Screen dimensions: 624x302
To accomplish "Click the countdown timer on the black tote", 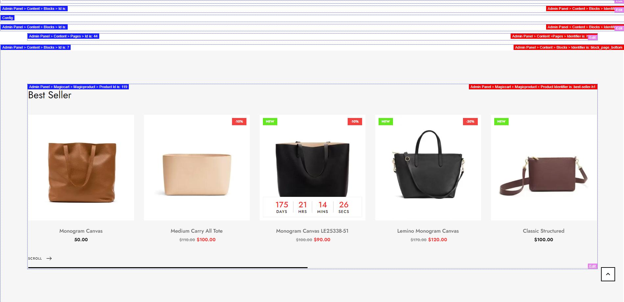I will pyautogui.click(x=312, y=207).
